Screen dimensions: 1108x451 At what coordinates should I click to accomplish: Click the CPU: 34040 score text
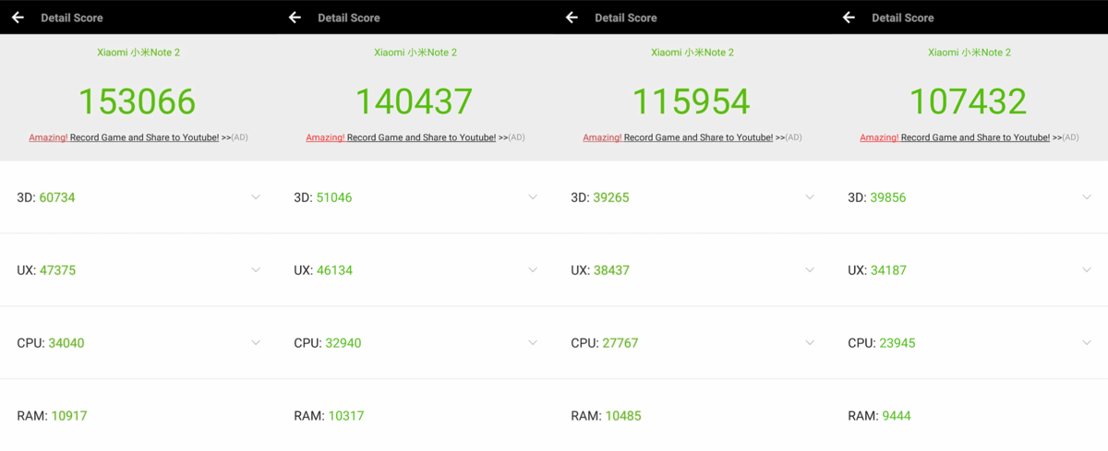pos(50,343)
